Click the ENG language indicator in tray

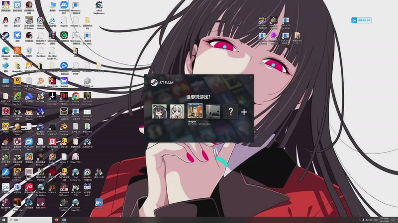tap(376, 220)
